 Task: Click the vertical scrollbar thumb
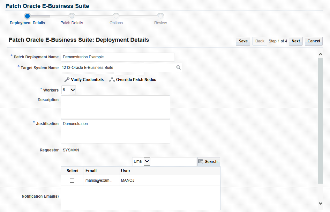(x=320, y=121)
